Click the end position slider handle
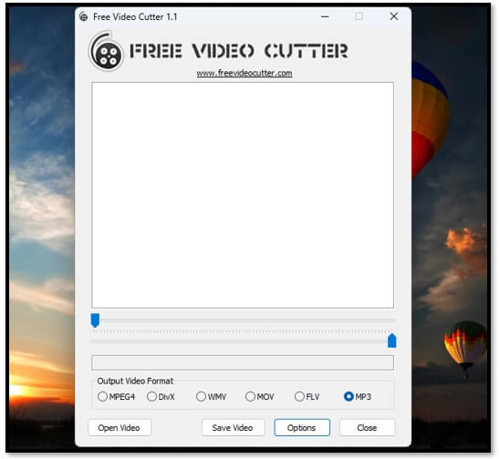 (391, 341)
